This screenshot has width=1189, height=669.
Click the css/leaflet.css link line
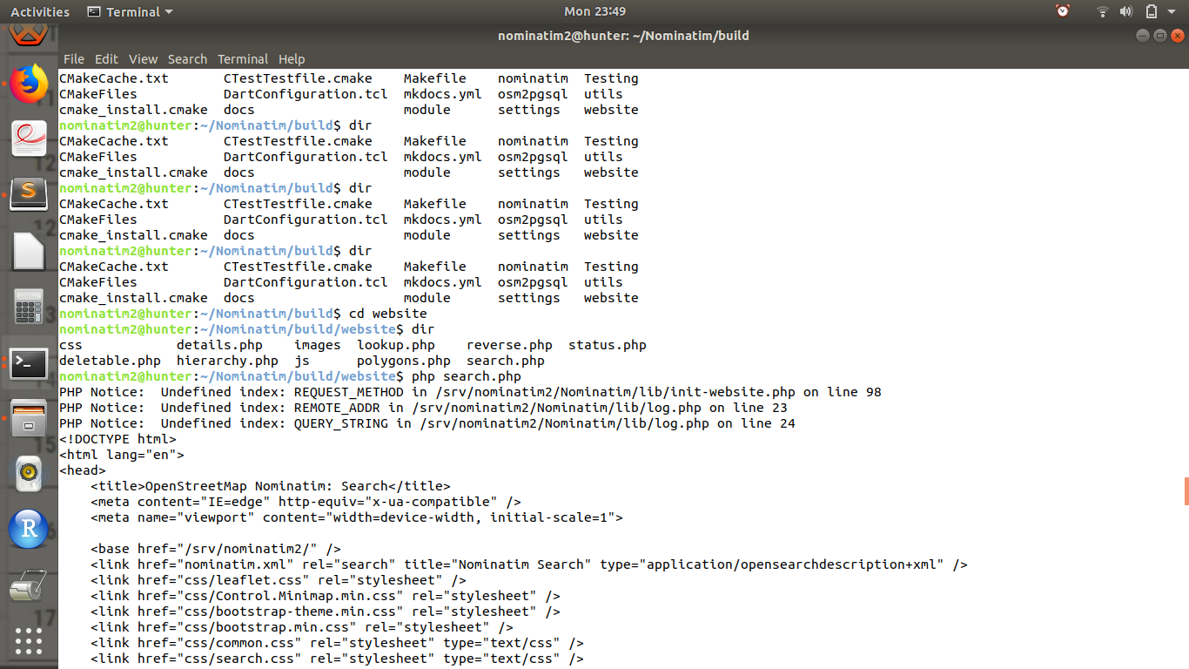point(279,580)
